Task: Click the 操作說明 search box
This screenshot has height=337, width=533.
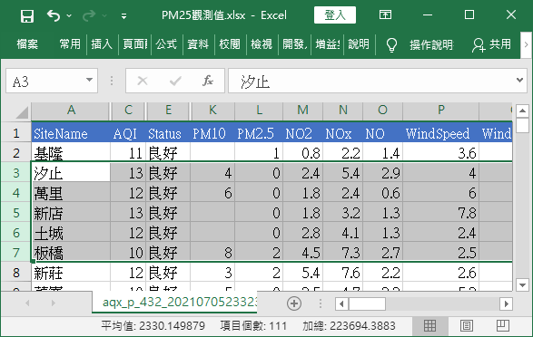Action: click(431, 44)
